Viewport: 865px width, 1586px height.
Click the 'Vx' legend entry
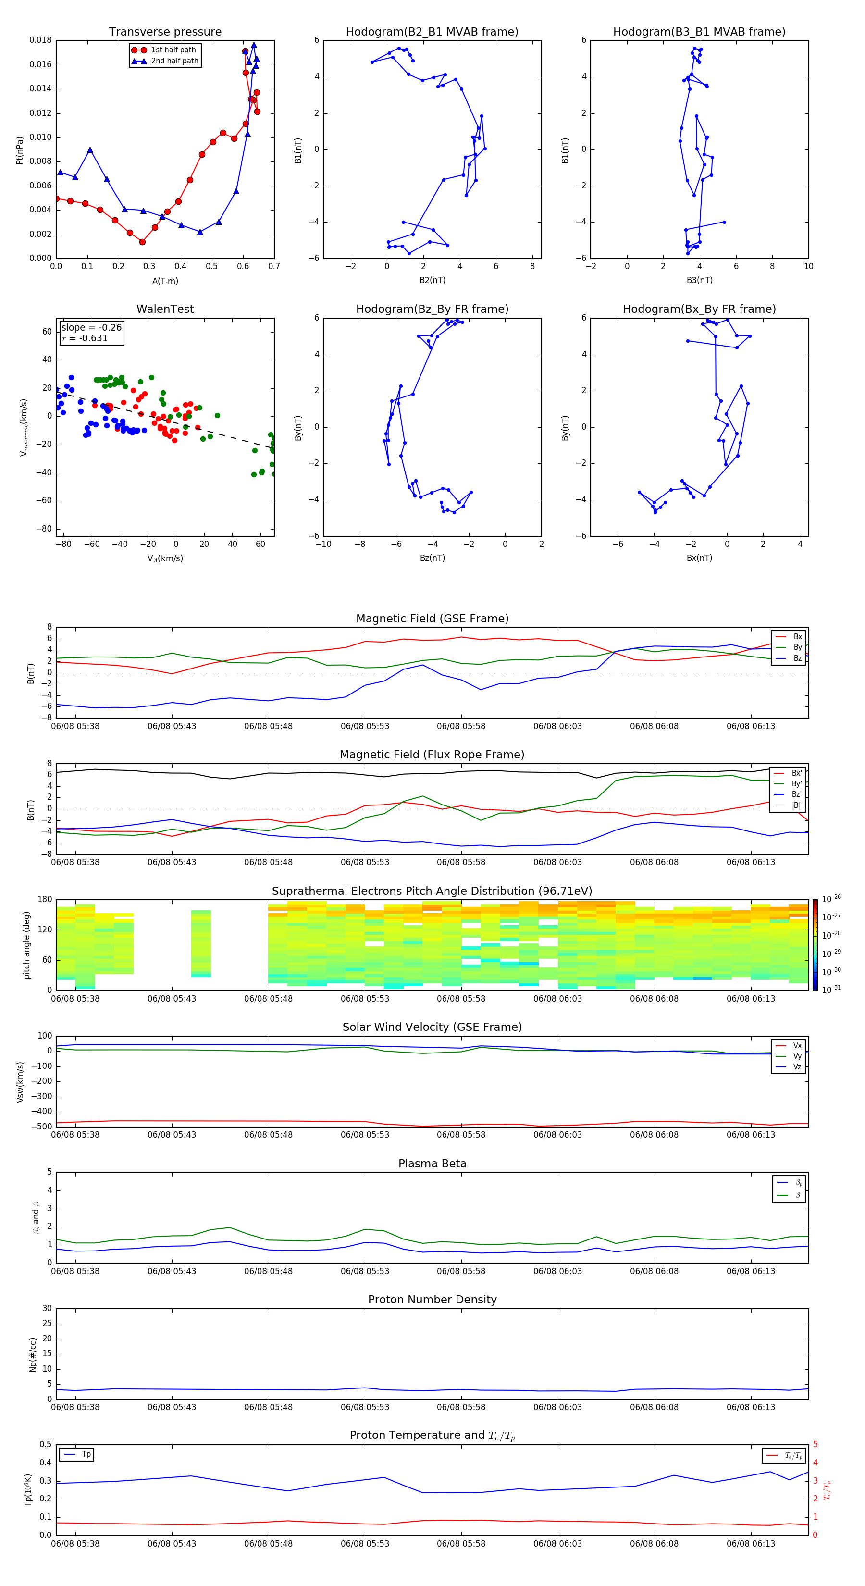click(x=789, y=1045)
